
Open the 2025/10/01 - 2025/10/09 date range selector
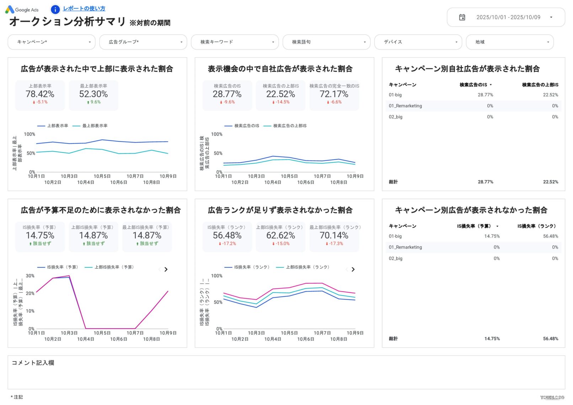point(508,17)
